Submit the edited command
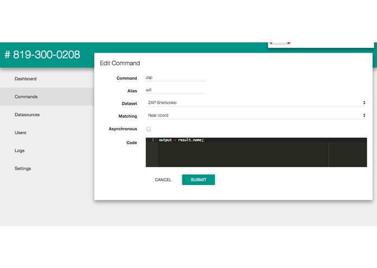The image size is (377, 268). click(x=199, y=180)
